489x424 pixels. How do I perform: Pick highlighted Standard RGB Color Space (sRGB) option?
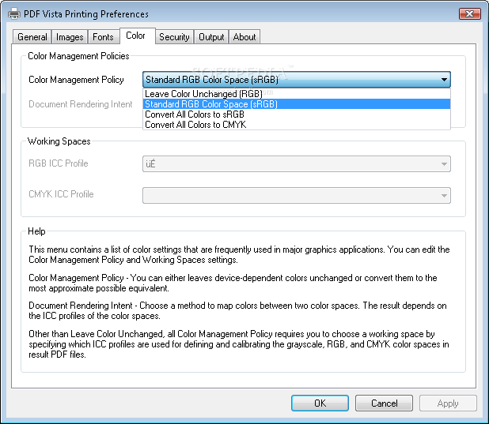pos(297,104)
